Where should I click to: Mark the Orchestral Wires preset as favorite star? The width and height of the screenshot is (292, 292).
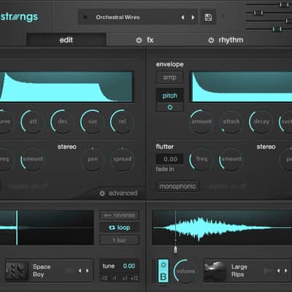pos(85,18)
